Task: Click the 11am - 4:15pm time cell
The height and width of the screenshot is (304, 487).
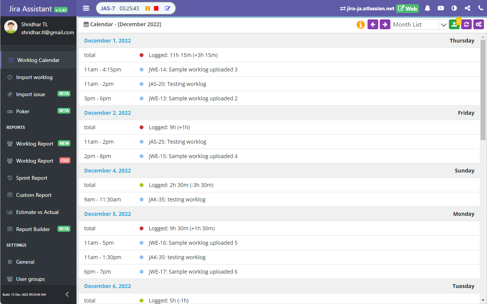Action: click(x=103, y=70)
